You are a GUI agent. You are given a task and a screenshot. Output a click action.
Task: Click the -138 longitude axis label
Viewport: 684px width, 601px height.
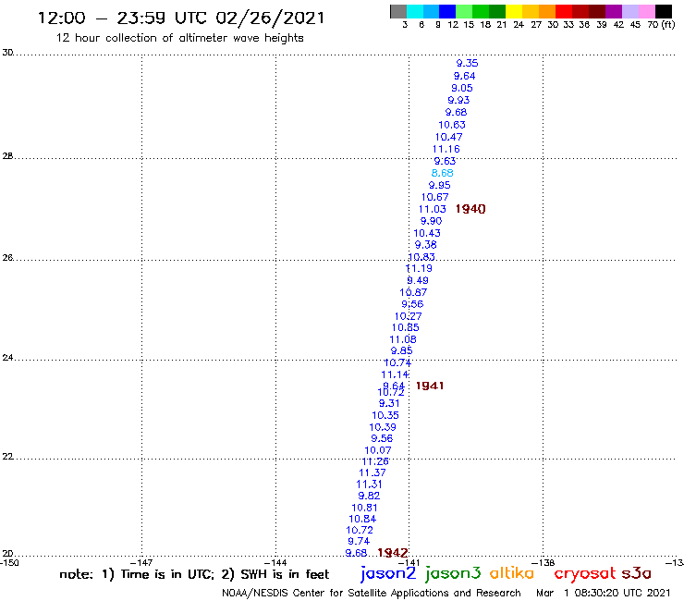point(544,563)
